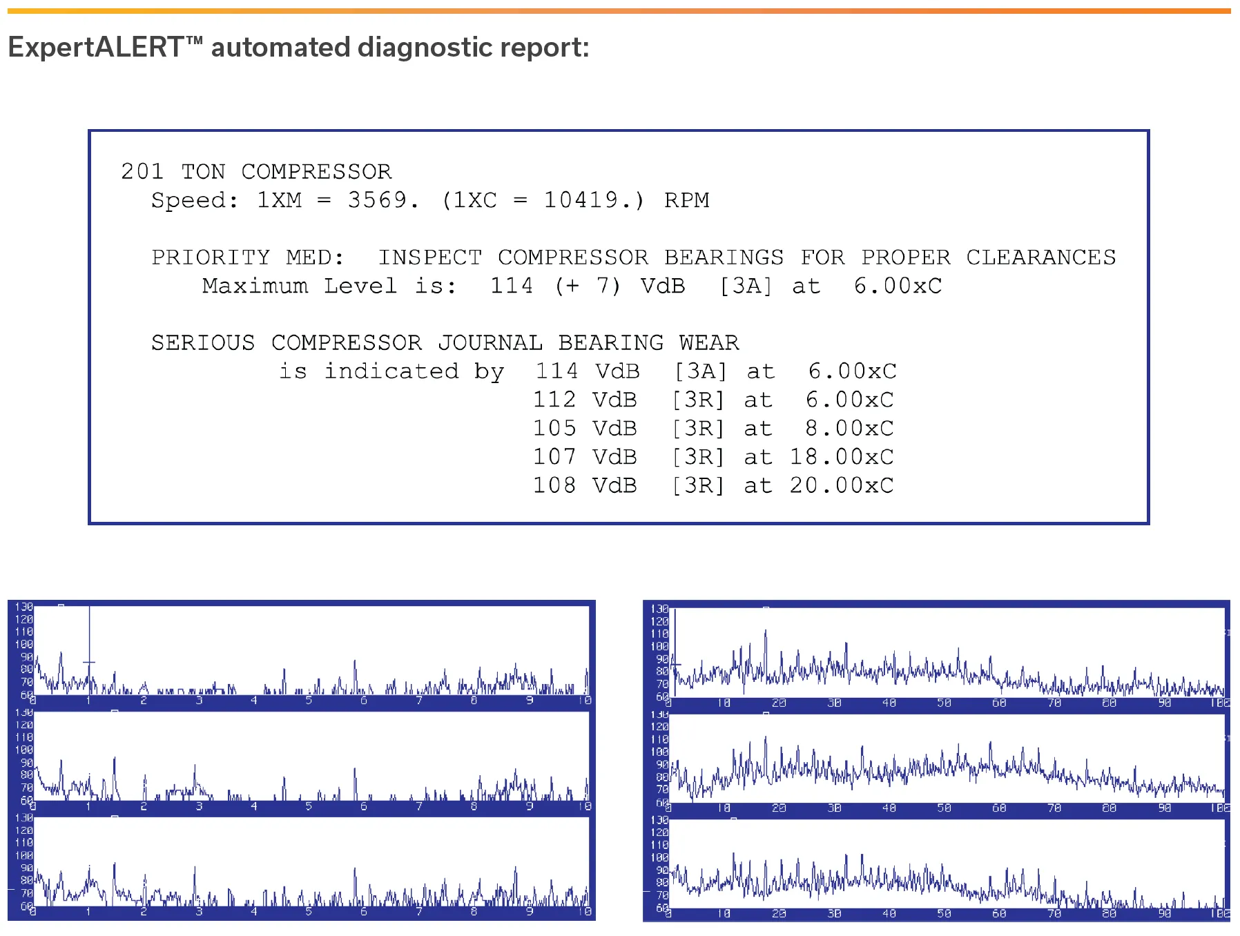Screen dimensions: 1240x936
Task: Select the '112 VdB [3R] at 6.00xC' row
Action: click(x=713, y=400)
